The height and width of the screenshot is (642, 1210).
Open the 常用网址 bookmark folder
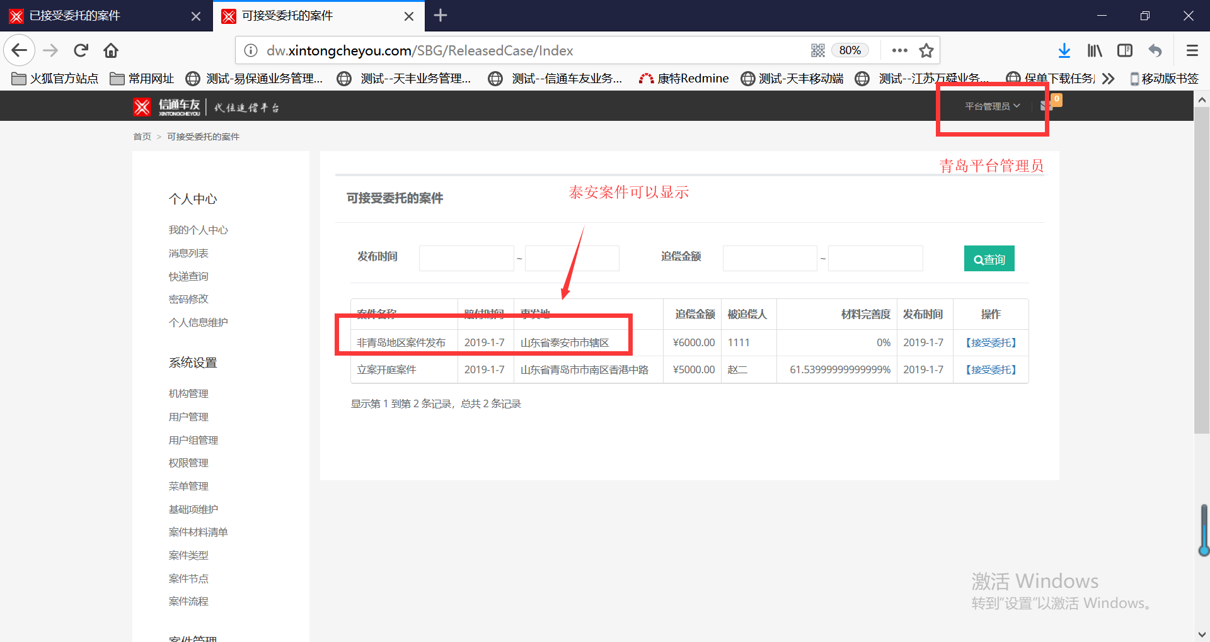142,78
